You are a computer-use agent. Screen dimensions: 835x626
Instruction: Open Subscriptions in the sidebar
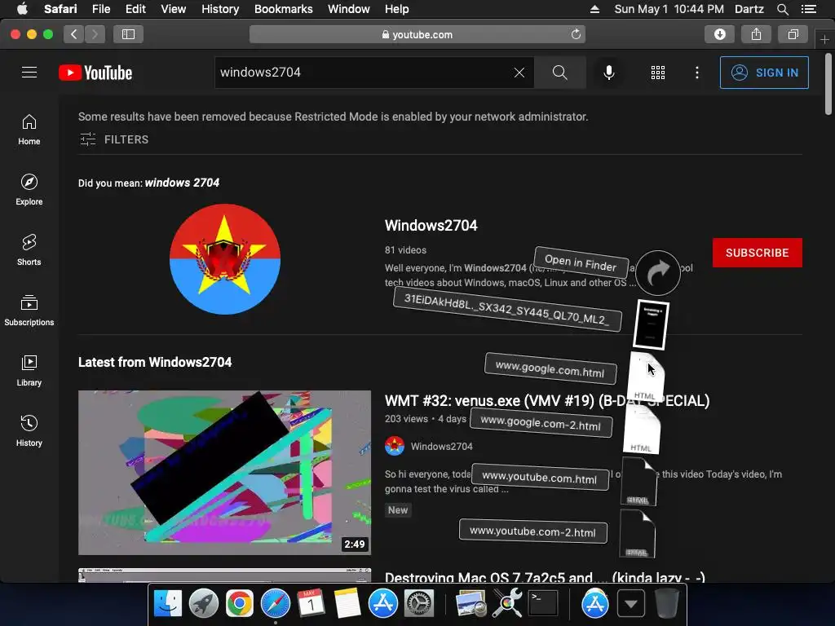pos(29,310)
